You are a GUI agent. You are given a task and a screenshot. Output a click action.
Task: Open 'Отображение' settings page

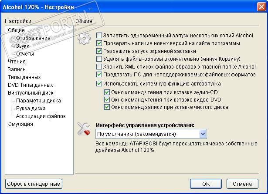coord(33,38)
